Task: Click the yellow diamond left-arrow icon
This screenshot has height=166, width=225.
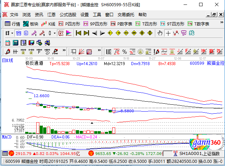Action: [110, 33]
